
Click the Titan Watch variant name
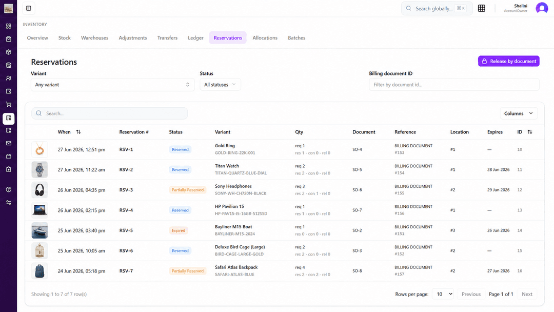coord(227,166)
